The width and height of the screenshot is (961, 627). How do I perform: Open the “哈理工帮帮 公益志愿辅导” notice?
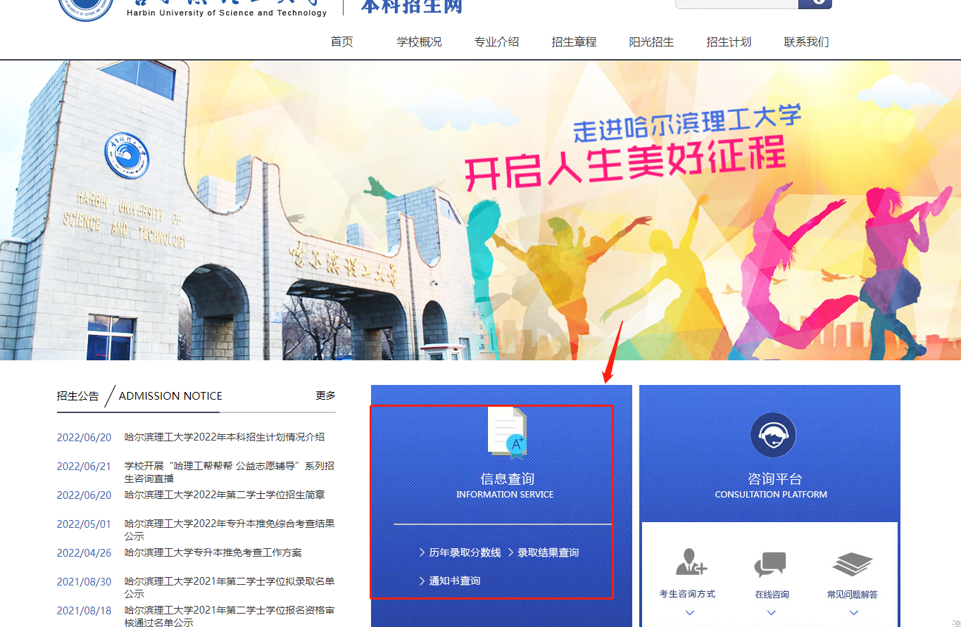tap(230, 472)
